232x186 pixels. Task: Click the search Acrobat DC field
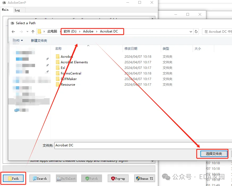[217, 32]
